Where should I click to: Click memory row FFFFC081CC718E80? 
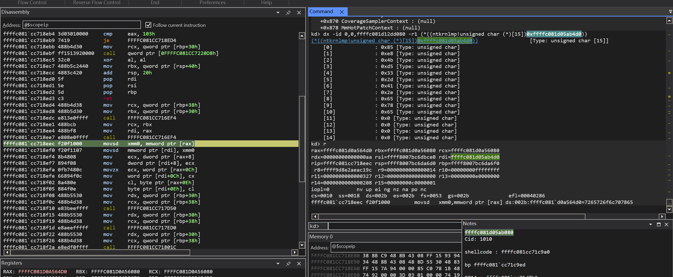click(386, 256)
